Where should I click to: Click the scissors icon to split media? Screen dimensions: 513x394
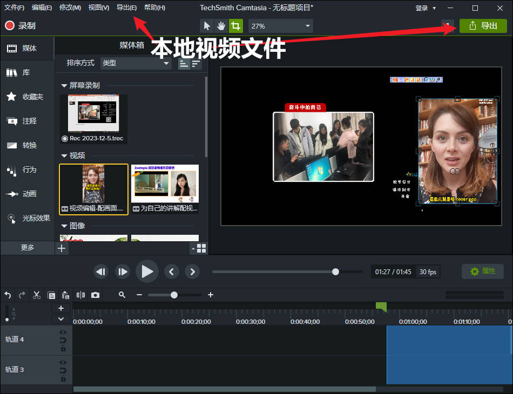pos(36,295)
